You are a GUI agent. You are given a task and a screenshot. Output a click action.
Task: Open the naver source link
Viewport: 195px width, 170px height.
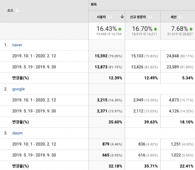coord(17,45)
